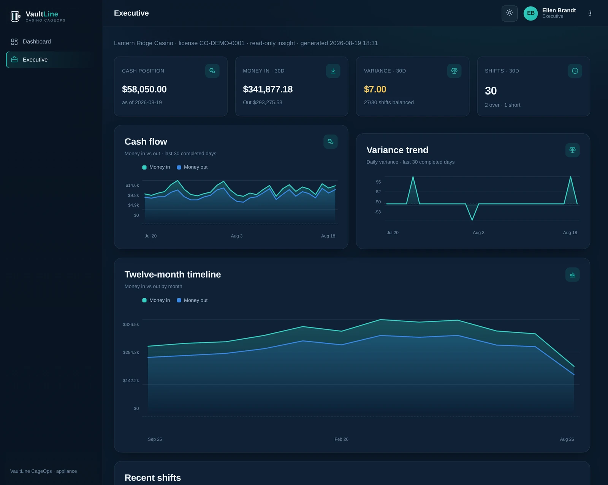
Task: Click the Aug 3 dip in Variance trend
Action: click(x=472, y=219)
